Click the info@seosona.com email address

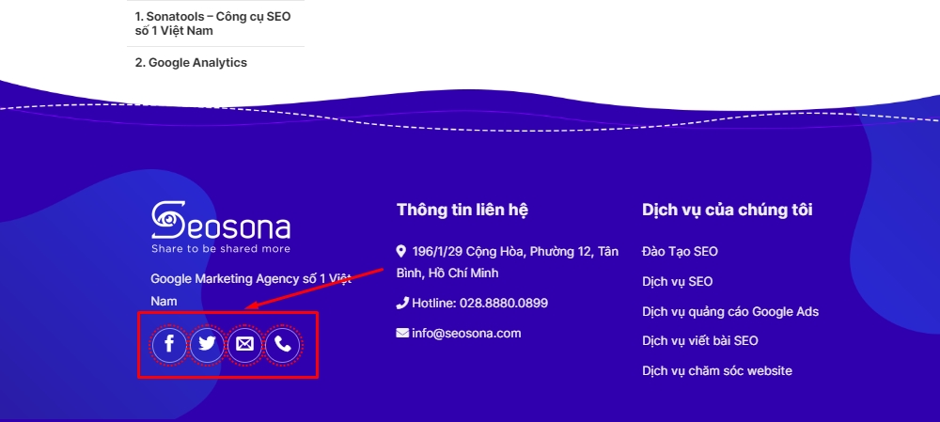pyautogui.click(x=466, y=333)
